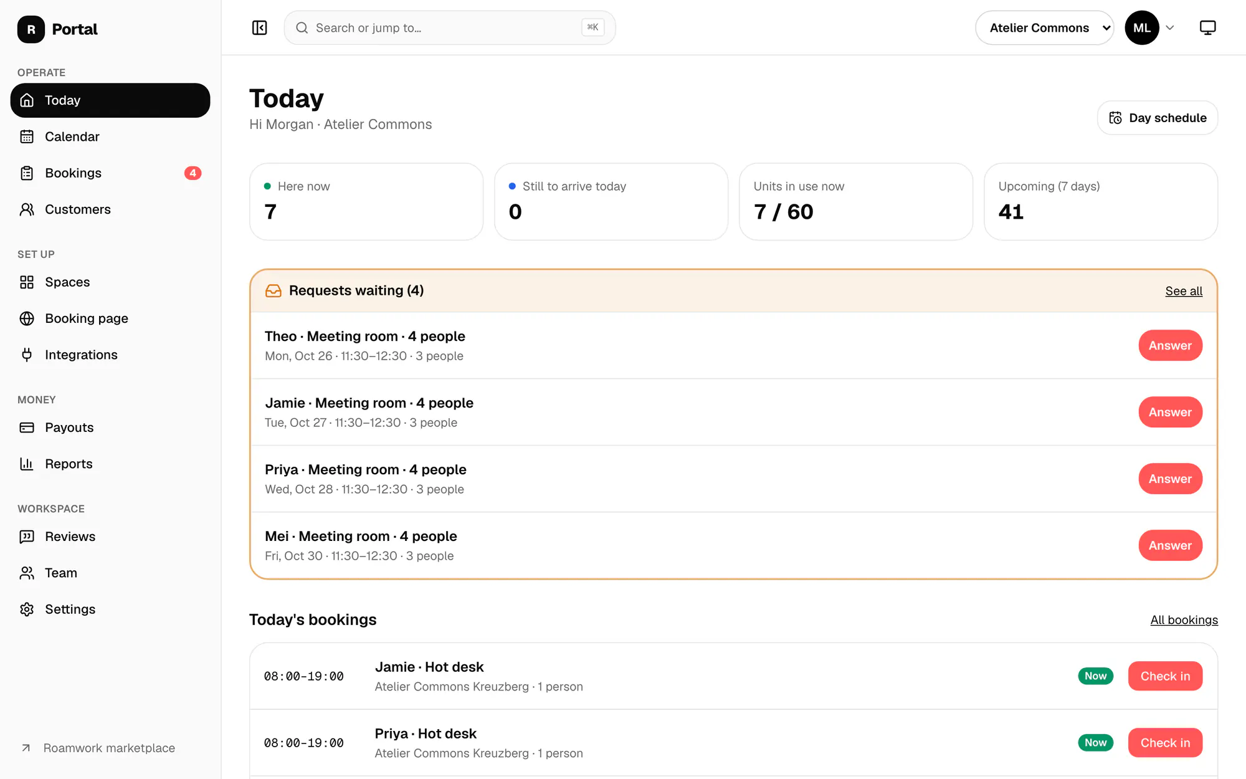The height and width of the screenshot is (779, 1246).
Task: Navigate to Reviews
Action: [110, 537]
